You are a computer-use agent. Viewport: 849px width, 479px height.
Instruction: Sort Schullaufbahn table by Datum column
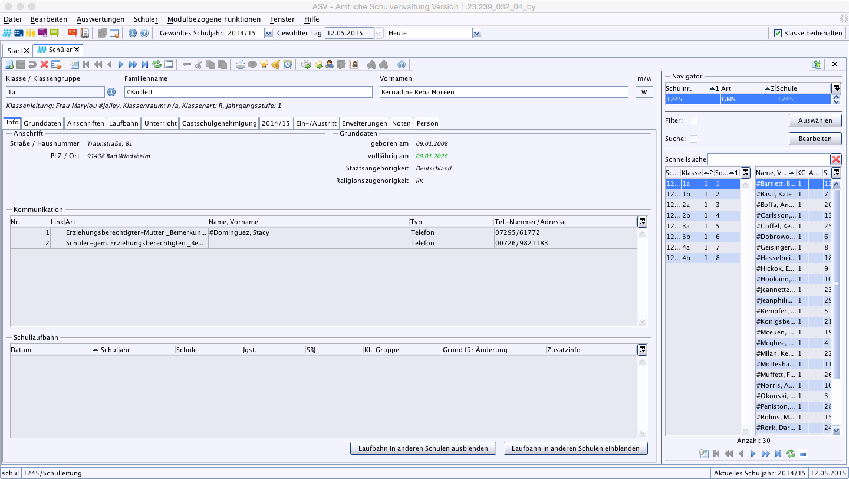pos(55,350)
